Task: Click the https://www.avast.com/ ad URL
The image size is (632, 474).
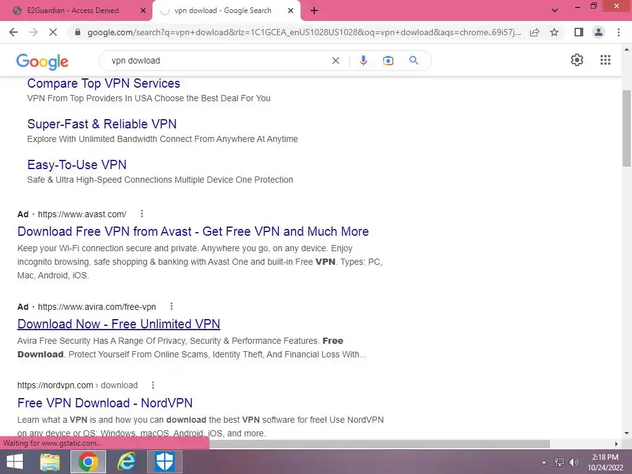Action: point(82,214)
